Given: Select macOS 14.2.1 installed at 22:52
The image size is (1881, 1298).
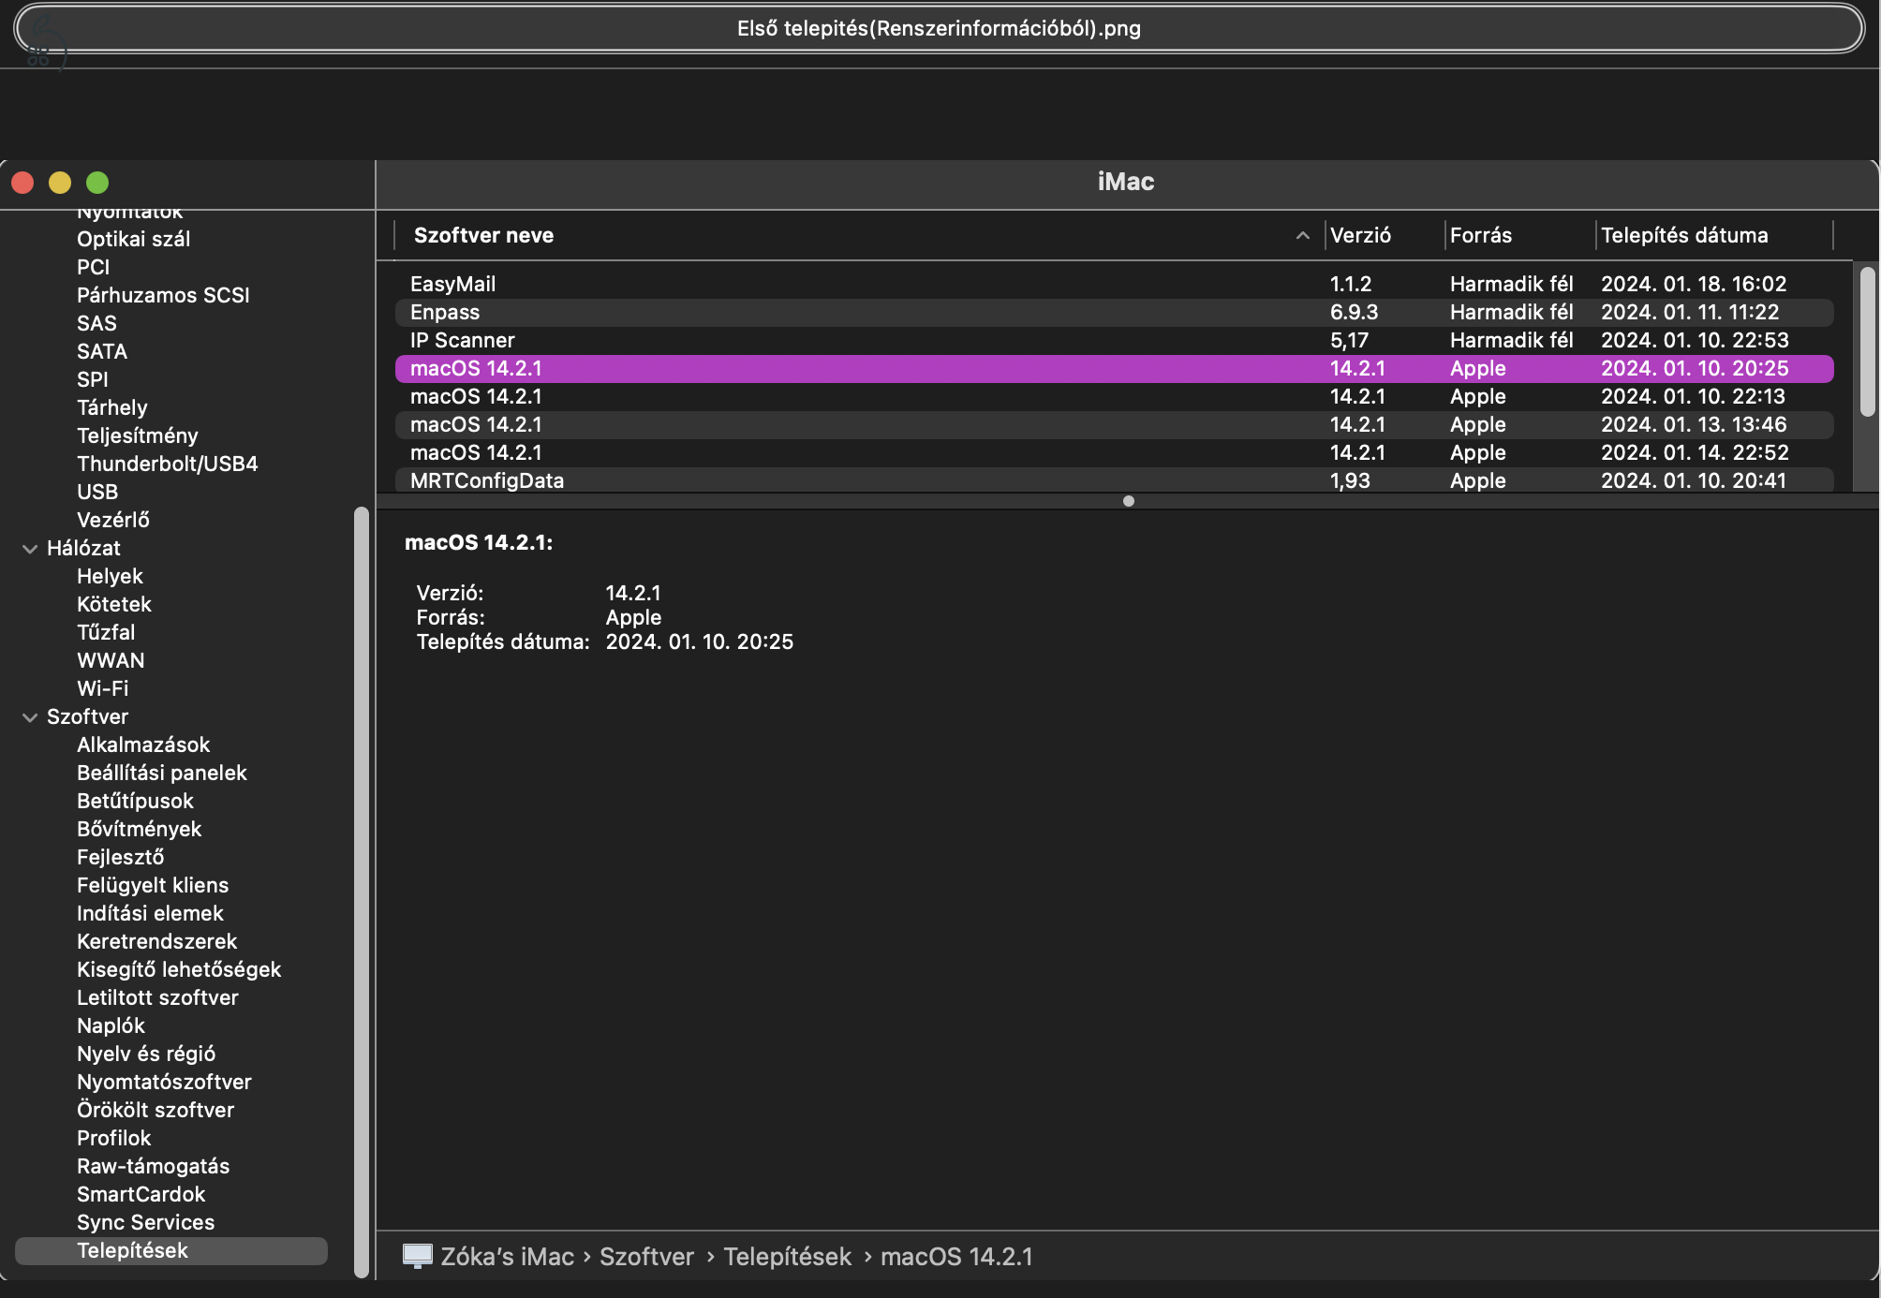Looking at the screenshot, I should point(1115,453).
